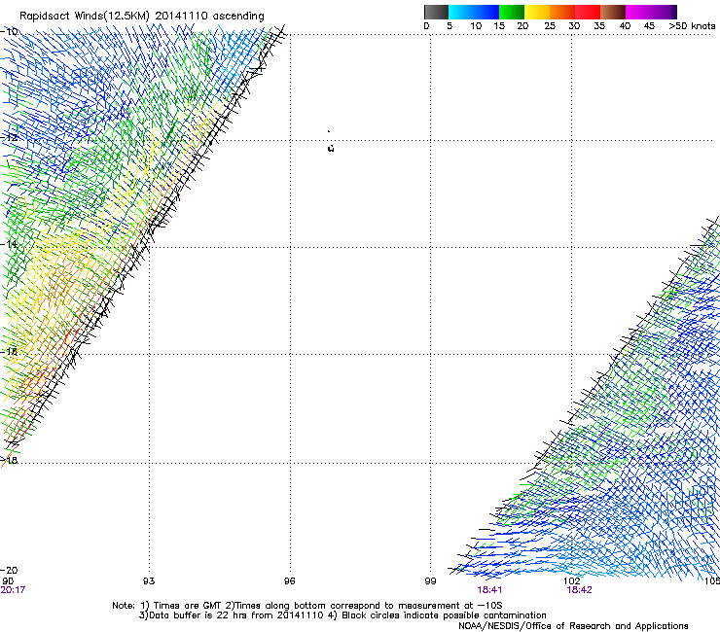Click the '35' knots legend label
The image size is (720, 632).
[599, 26]
